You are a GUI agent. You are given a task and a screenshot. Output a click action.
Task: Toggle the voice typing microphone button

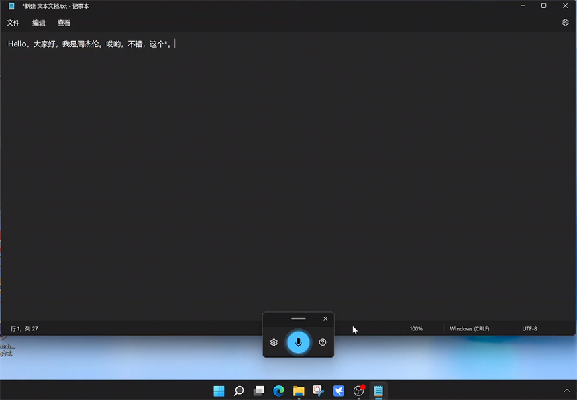point(299,342)
